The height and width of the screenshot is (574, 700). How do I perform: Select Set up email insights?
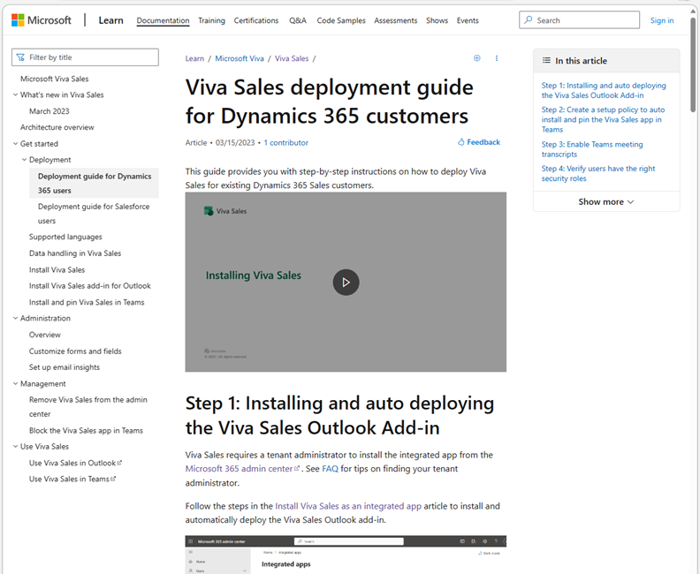click(65, 367)
